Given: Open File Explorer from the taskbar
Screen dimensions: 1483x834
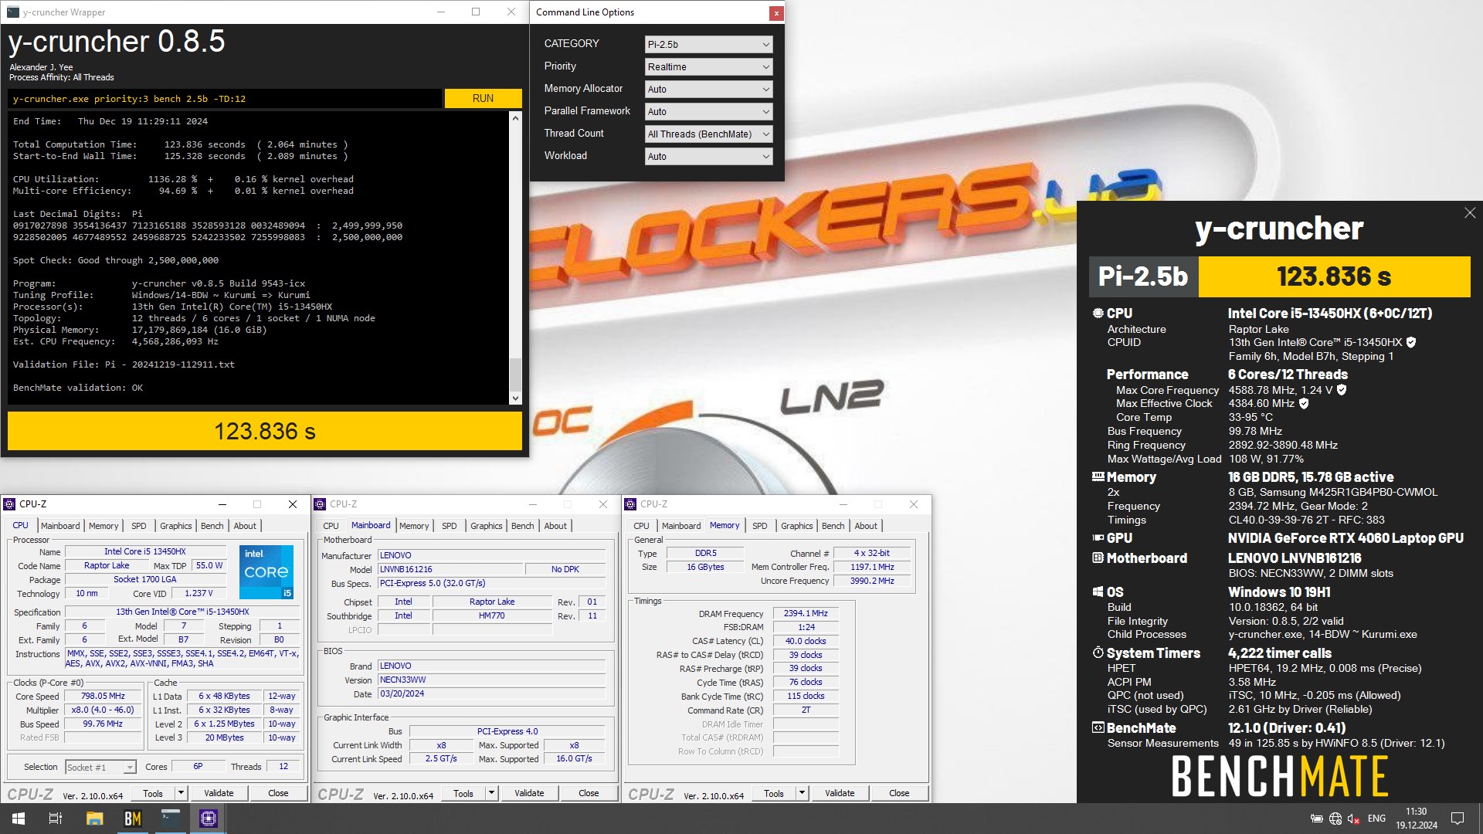Looking at the screenshot, I should [94, 819].
